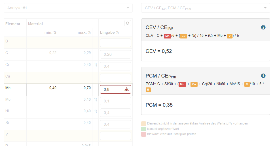273x146 pixels.
Task: Click red Mn badge in CEV formula
Action: [167, 36]
